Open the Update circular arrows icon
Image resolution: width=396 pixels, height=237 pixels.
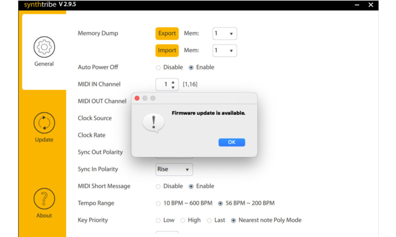click(44, 123)
